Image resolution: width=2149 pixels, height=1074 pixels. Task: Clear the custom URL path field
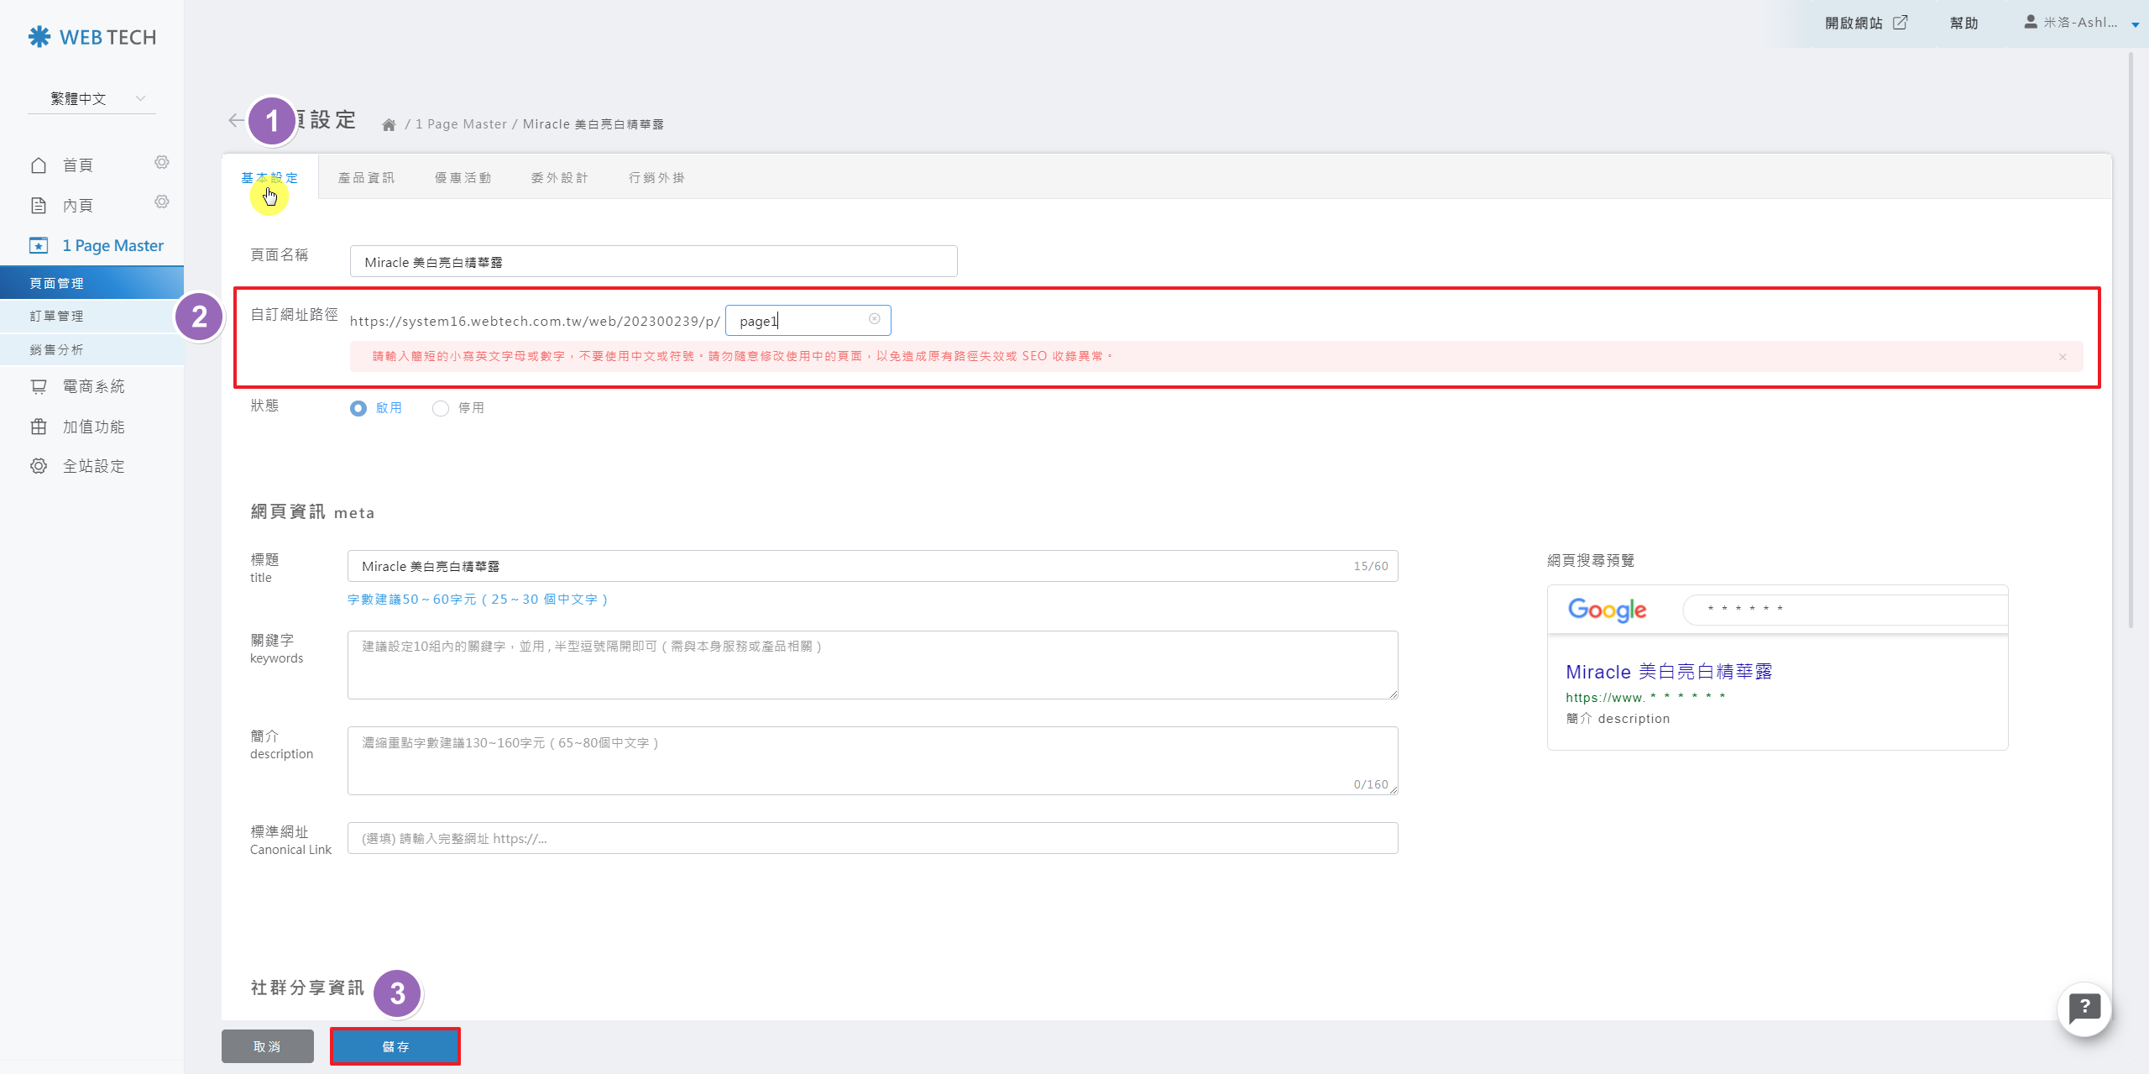pos(874,319)
